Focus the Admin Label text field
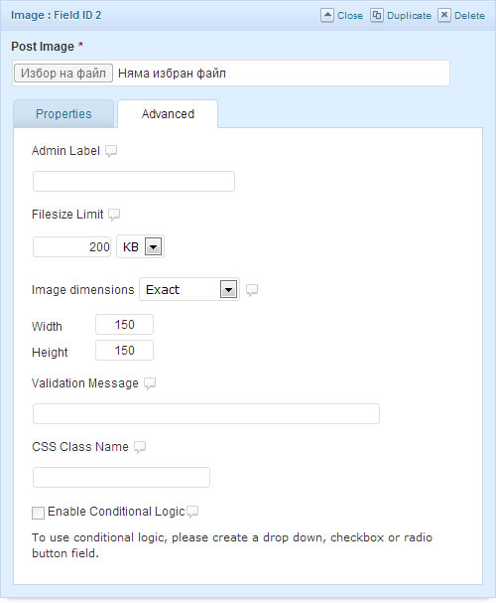Screen dimensions: 496x603 (134, 182)
